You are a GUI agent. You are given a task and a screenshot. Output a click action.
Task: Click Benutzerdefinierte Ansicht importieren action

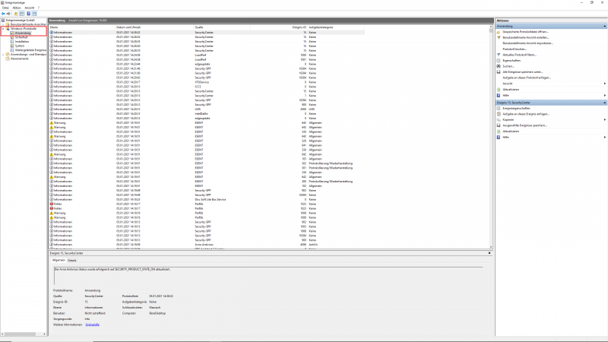(x=527, y=43)
